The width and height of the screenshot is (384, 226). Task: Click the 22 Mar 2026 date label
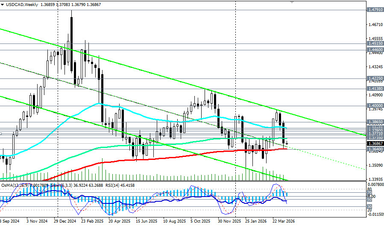[x=284, y=221]
